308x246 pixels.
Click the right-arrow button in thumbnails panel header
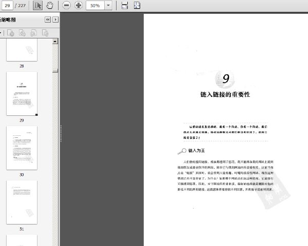click(55, 19)
